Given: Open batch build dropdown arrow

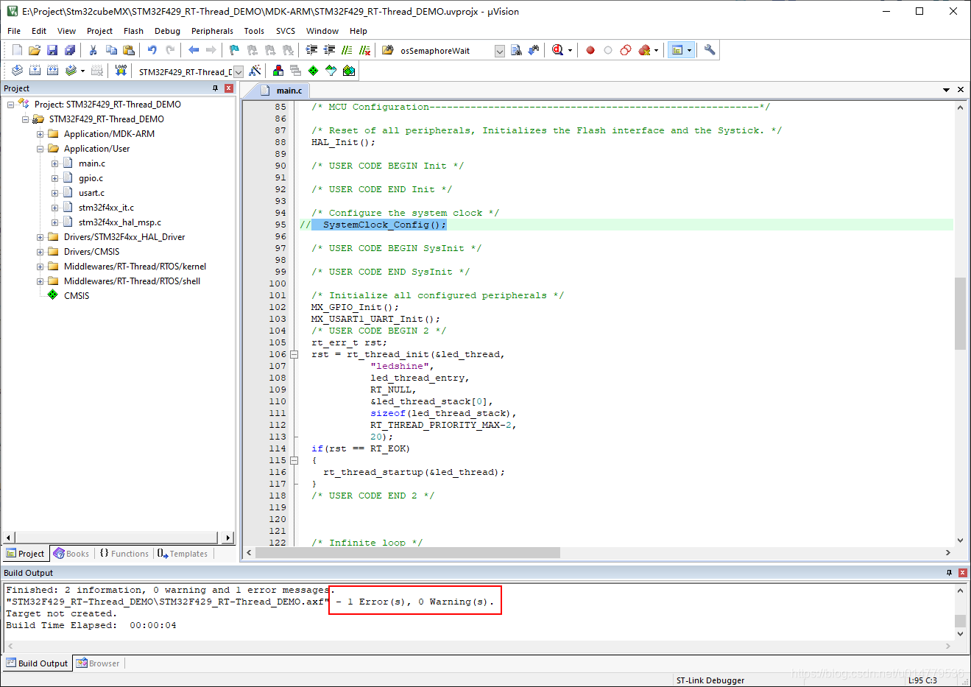Looking at the screenshot, I should click(x=82, y=71).
